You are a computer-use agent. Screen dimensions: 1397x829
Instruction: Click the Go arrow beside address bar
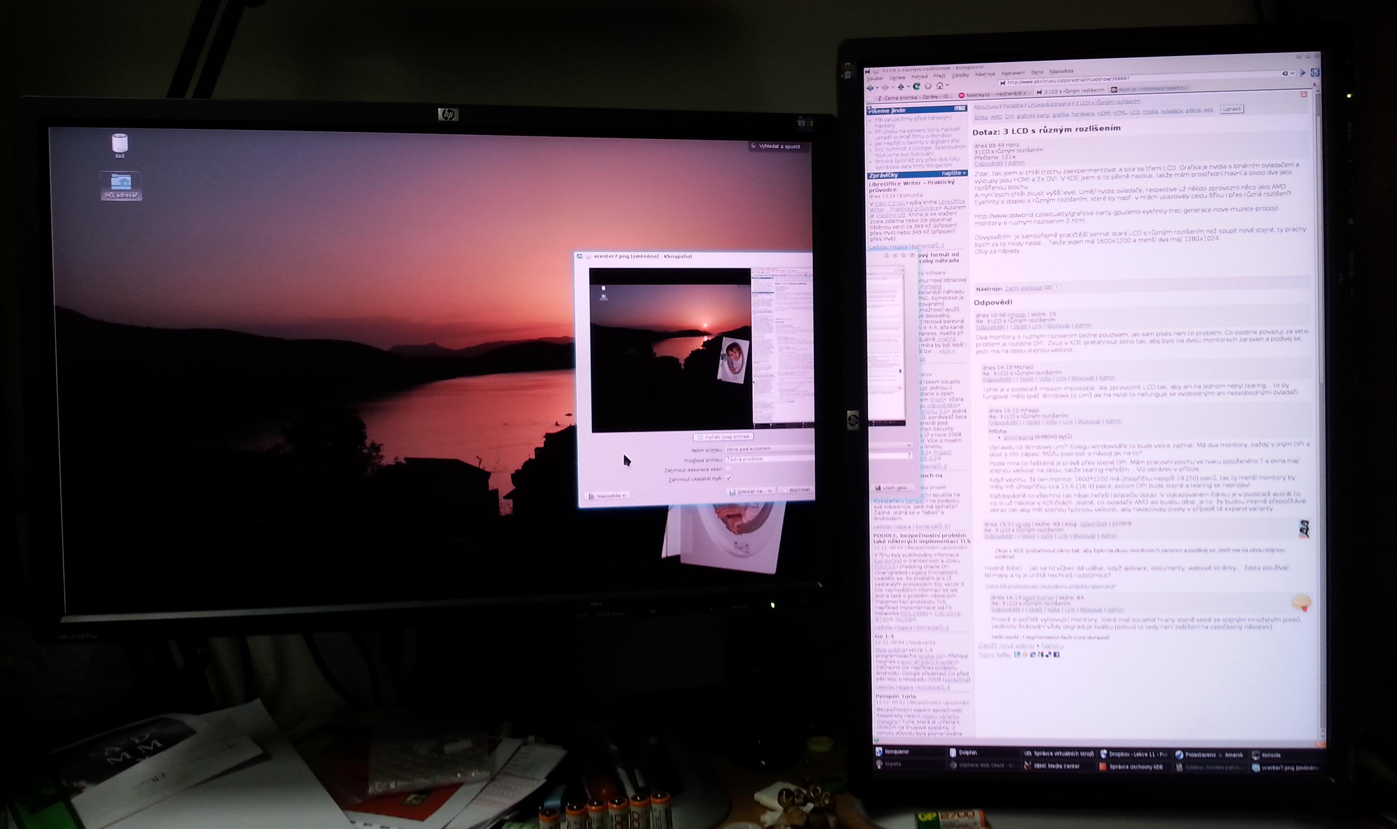[1302, 73]
